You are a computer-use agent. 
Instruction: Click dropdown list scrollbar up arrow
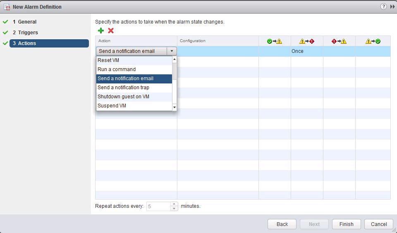pyautogui.click(x=174, y=59)
